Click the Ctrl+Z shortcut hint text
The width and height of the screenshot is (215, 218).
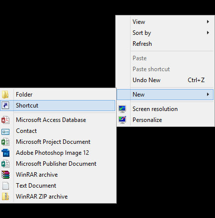pos(196,80)
